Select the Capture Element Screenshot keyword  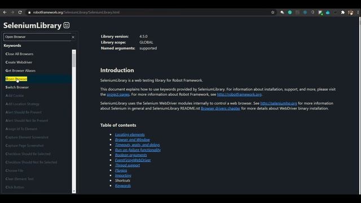tap(27, 137)
